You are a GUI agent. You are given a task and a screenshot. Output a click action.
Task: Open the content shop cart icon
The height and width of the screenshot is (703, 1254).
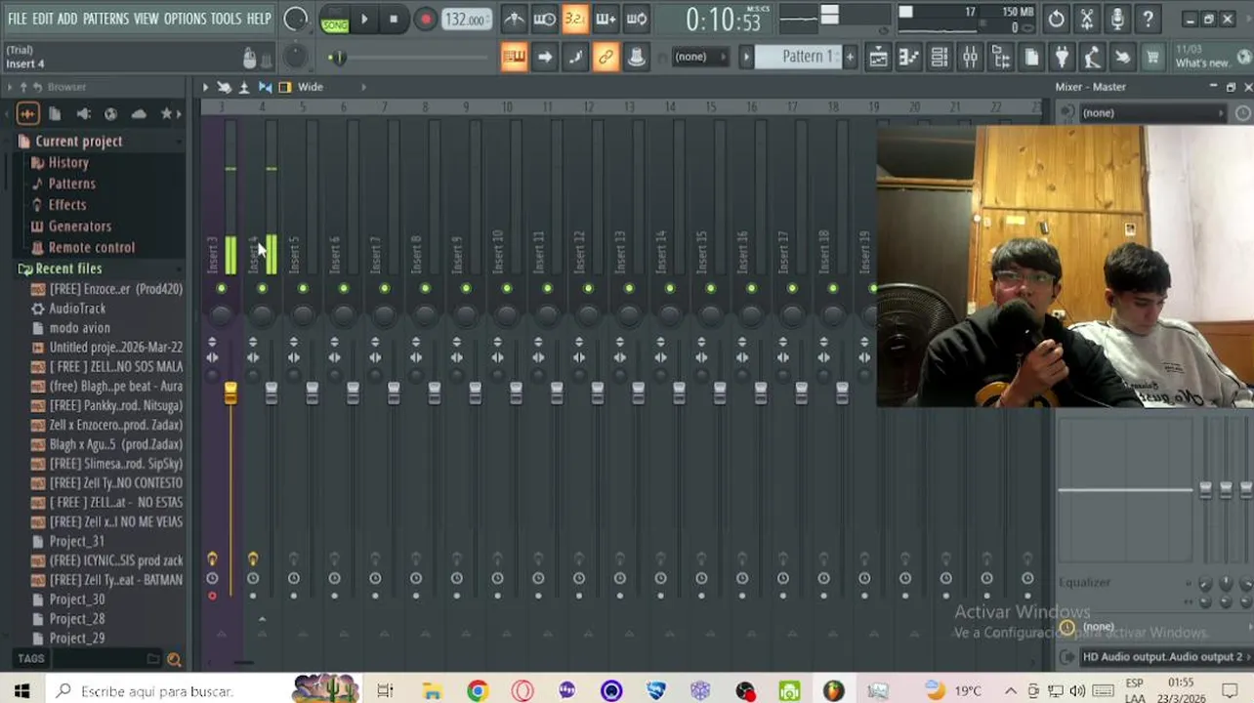point(1153,57)
